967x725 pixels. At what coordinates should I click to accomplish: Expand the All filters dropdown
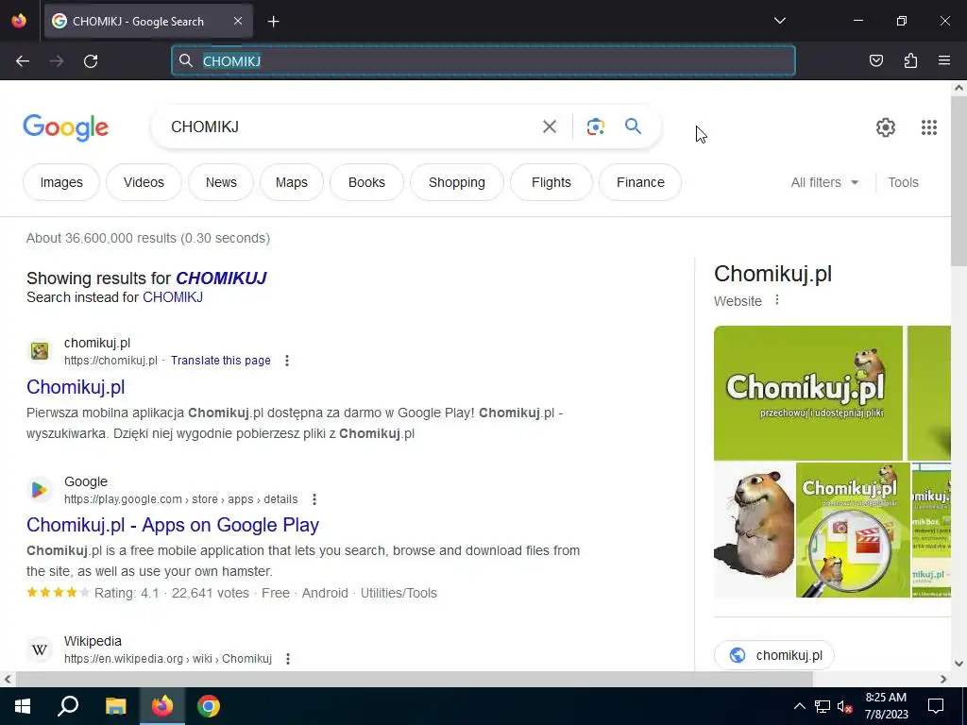click(824, 182)
